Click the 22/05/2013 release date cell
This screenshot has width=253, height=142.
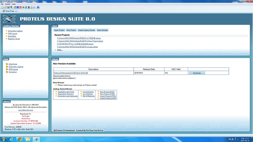point(149,73)
